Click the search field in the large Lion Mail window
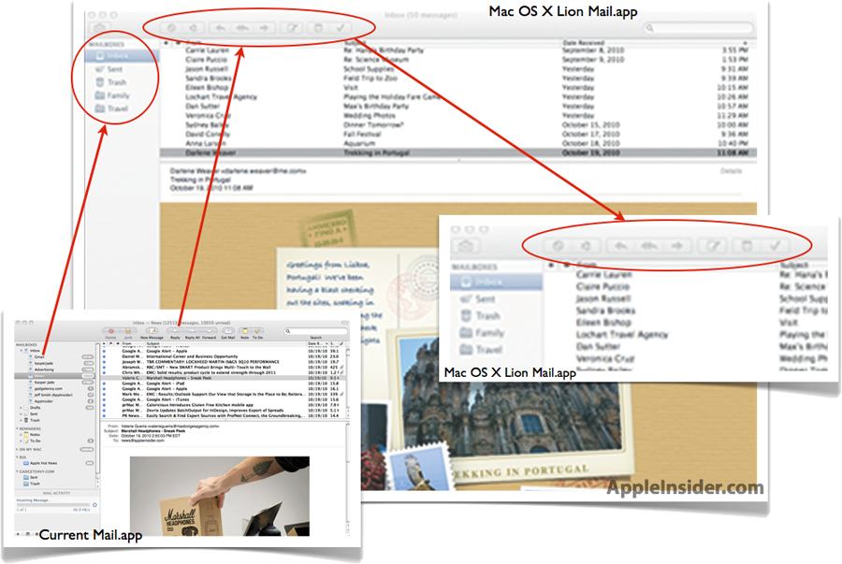This screenshot has height=564, width=842. pos(699,27)
